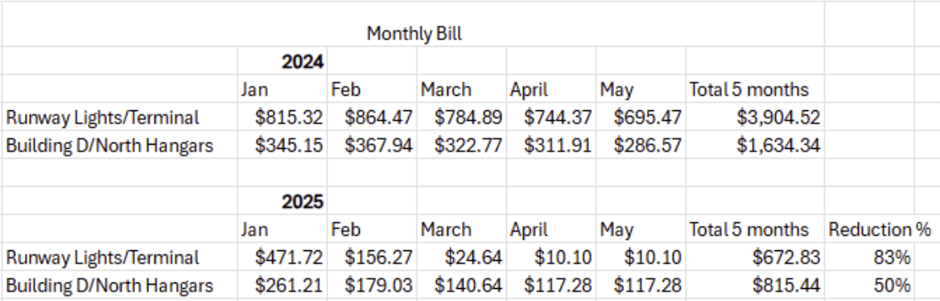Click the 2024 year header cell
940x301 pixels.
[282, 61]
